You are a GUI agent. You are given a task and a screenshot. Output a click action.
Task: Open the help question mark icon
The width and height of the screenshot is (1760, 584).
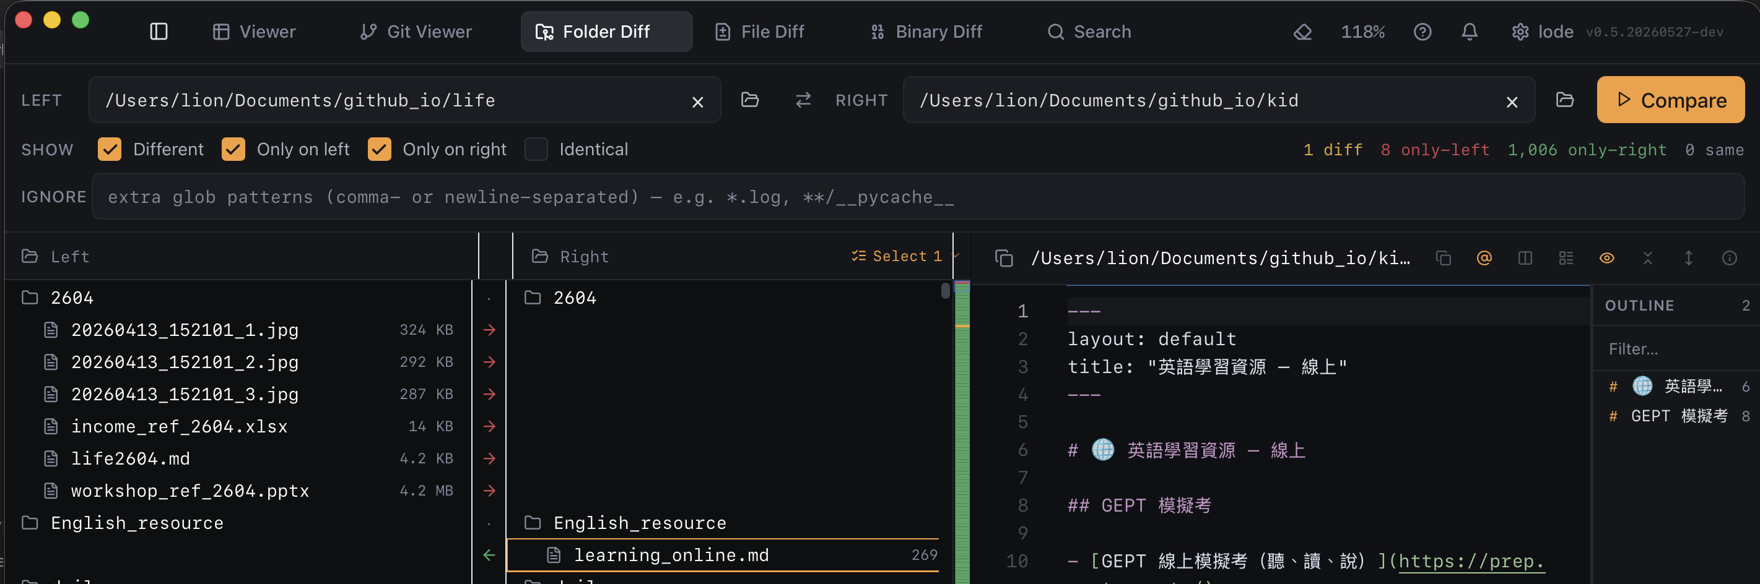[1422, 32]
